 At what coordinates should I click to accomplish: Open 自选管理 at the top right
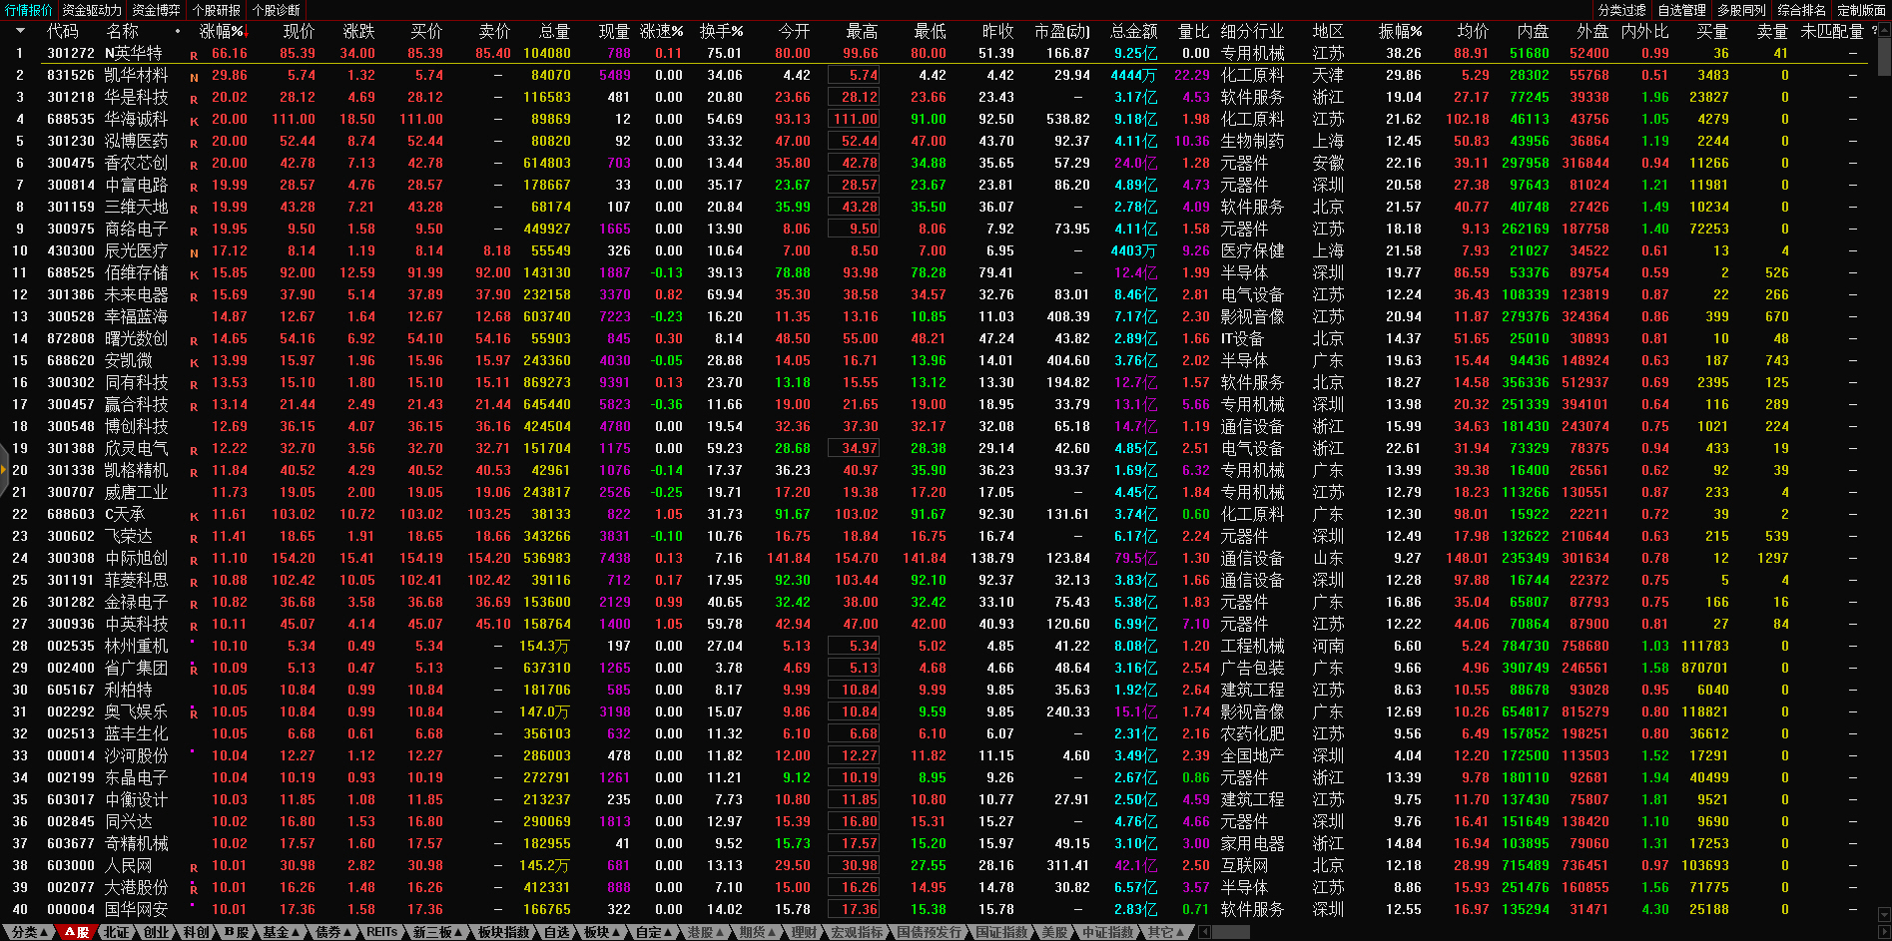(x=1681, y=10)
